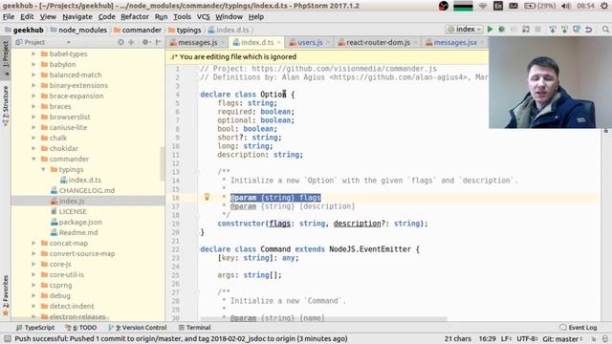
Task: Open the VCS menu
Action: pyautogui.click(x=203, y=17)
